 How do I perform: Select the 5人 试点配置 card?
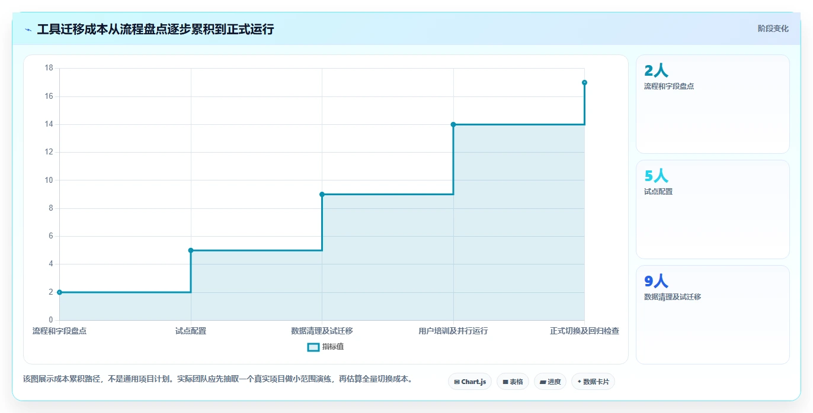pyautogui.click(x=712, y=209)
